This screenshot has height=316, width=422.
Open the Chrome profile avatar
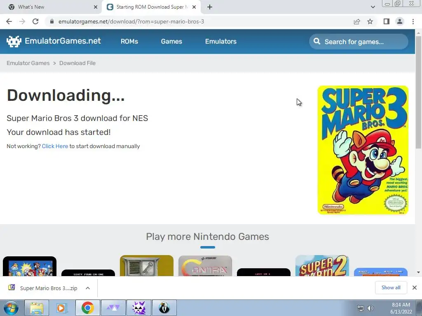click(x=400, y=21)
